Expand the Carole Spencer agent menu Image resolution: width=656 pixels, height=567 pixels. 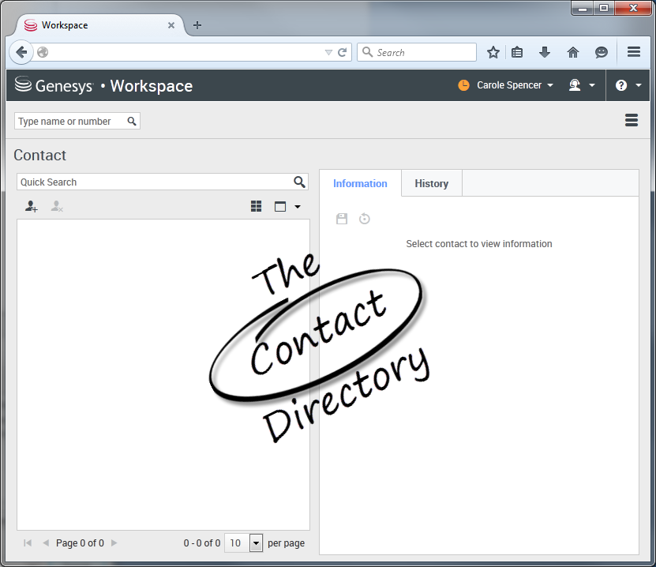(x=514, y=85)
